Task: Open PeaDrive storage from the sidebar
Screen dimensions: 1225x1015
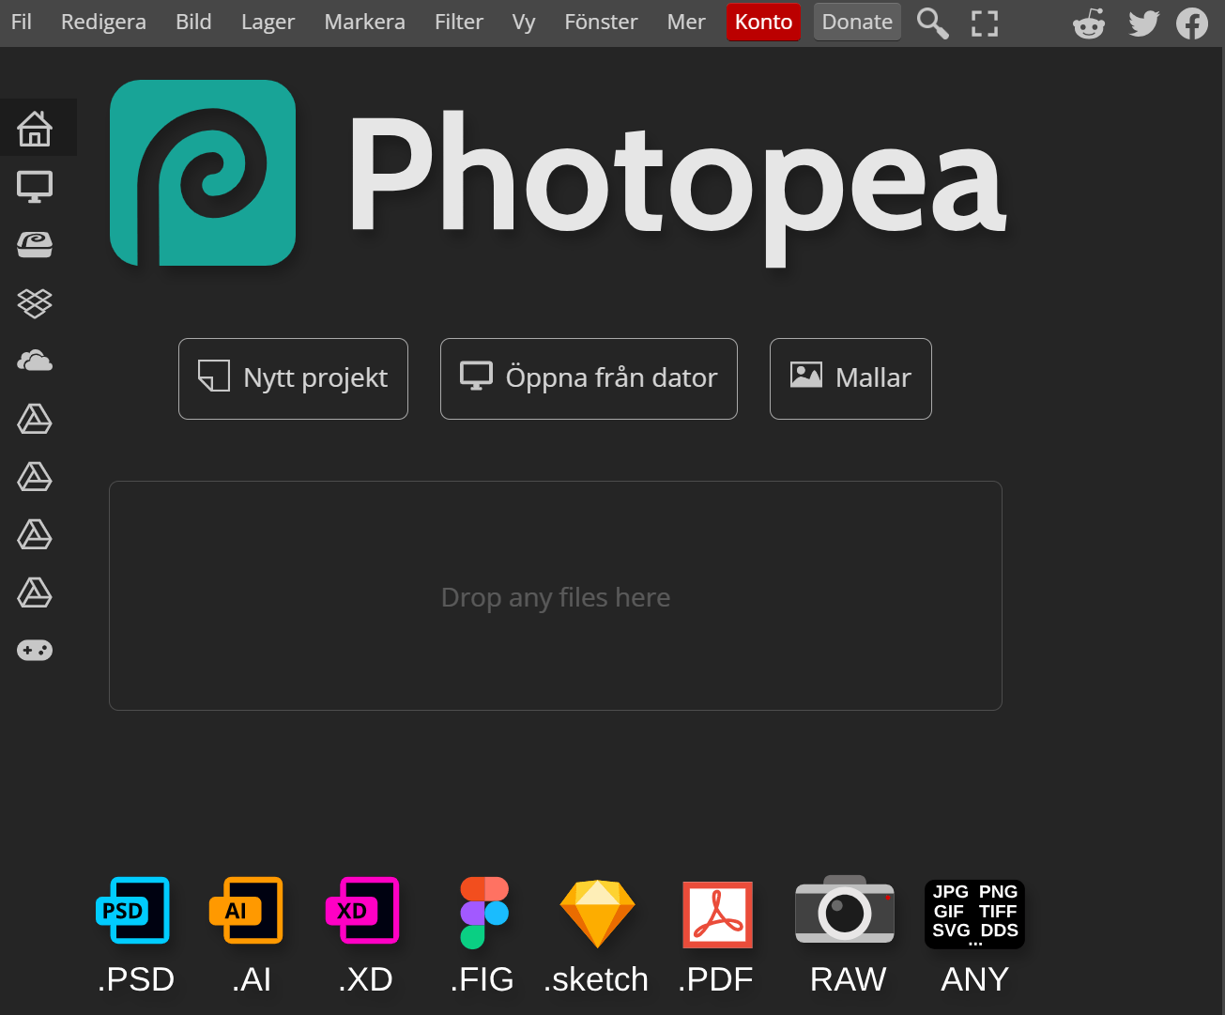Action: [x=35, y=244]
